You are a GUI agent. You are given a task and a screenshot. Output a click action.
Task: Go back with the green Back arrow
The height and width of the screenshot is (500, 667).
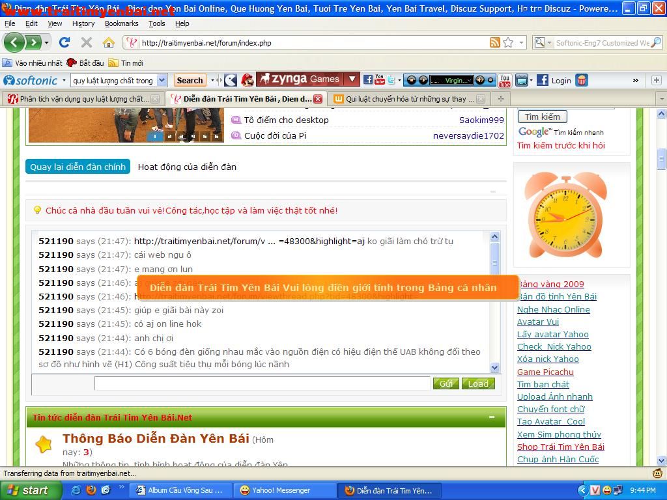pos(14,42)
